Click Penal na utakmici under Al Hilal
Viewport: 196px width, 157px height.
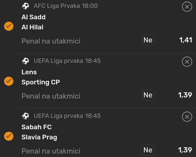click(51, 41)
